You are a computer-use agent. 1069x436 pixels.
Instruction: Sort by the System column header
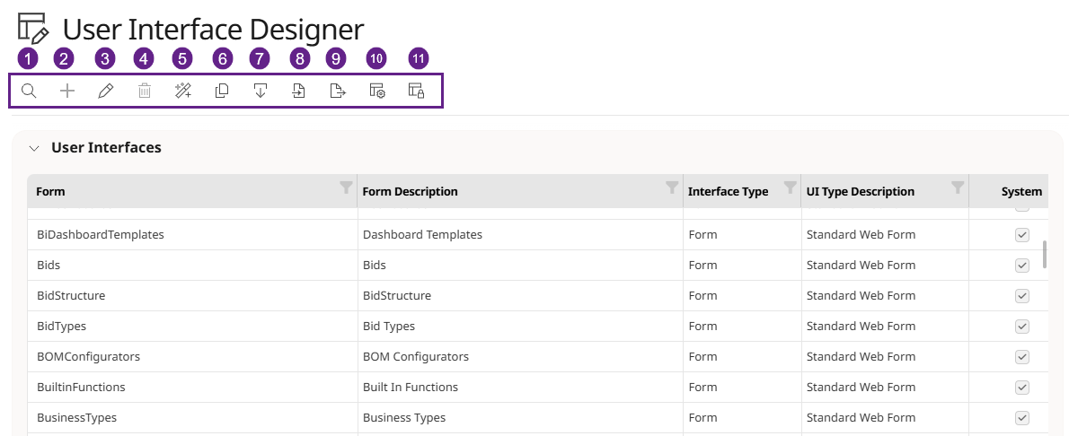pyautogui.click(x=1021, y=191)
